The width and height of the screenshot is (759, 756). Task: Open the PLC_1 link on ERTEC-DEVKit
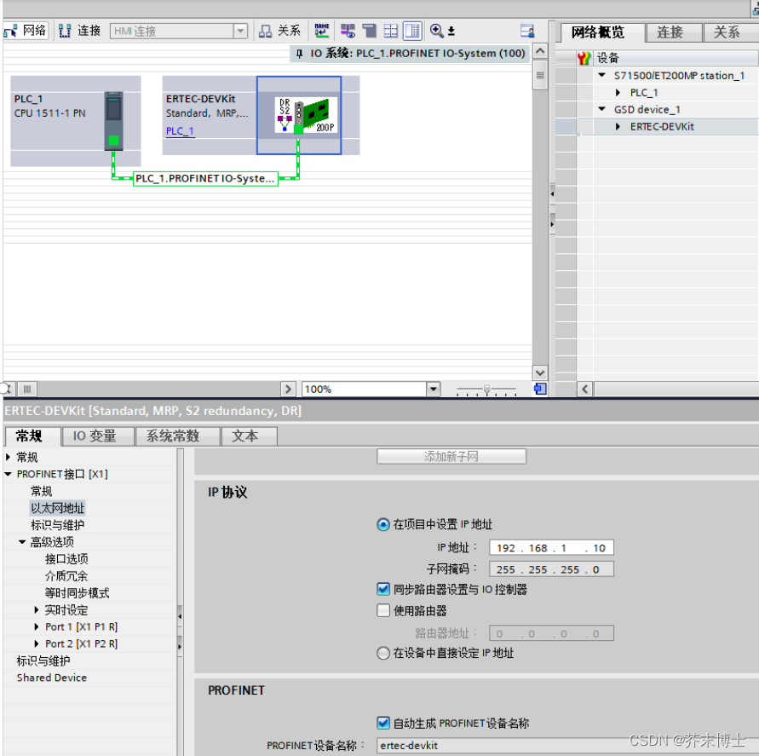click(x=180, y=131)
